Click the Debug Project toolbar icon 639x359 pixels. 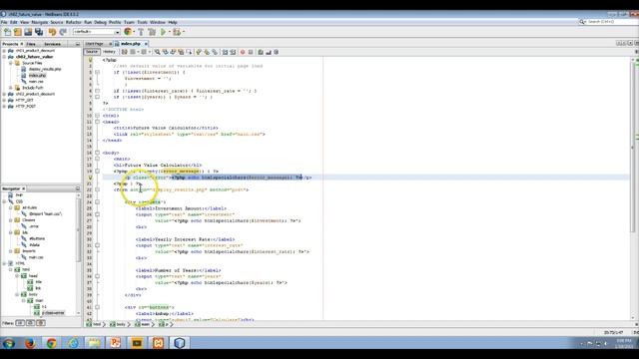point(177,32)
